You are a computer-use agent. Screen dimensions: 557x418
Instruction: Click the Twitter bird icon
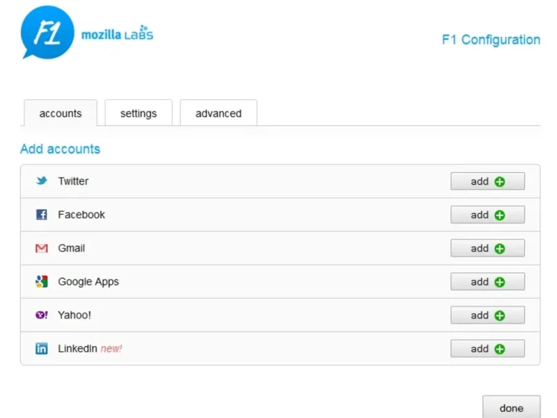[x=42, y=181]
